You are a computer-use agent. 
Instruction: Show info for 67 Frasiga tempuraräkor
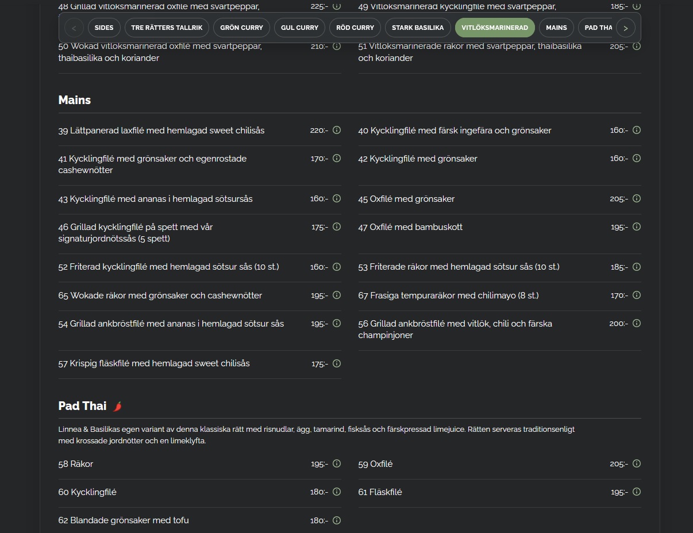click(x=637, y=296)
